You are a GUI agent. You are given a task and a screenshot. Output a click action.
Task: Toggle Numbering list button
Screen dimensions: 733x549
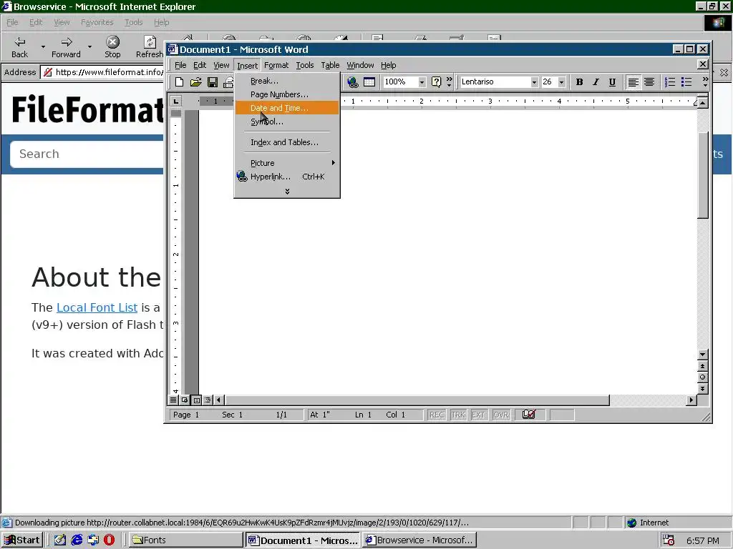point(670,82)
